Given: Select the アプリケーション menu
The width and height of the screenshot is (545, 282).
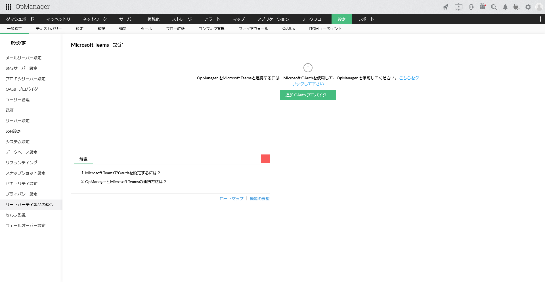Looking at the screenshot, I should (x=273, y=19).
